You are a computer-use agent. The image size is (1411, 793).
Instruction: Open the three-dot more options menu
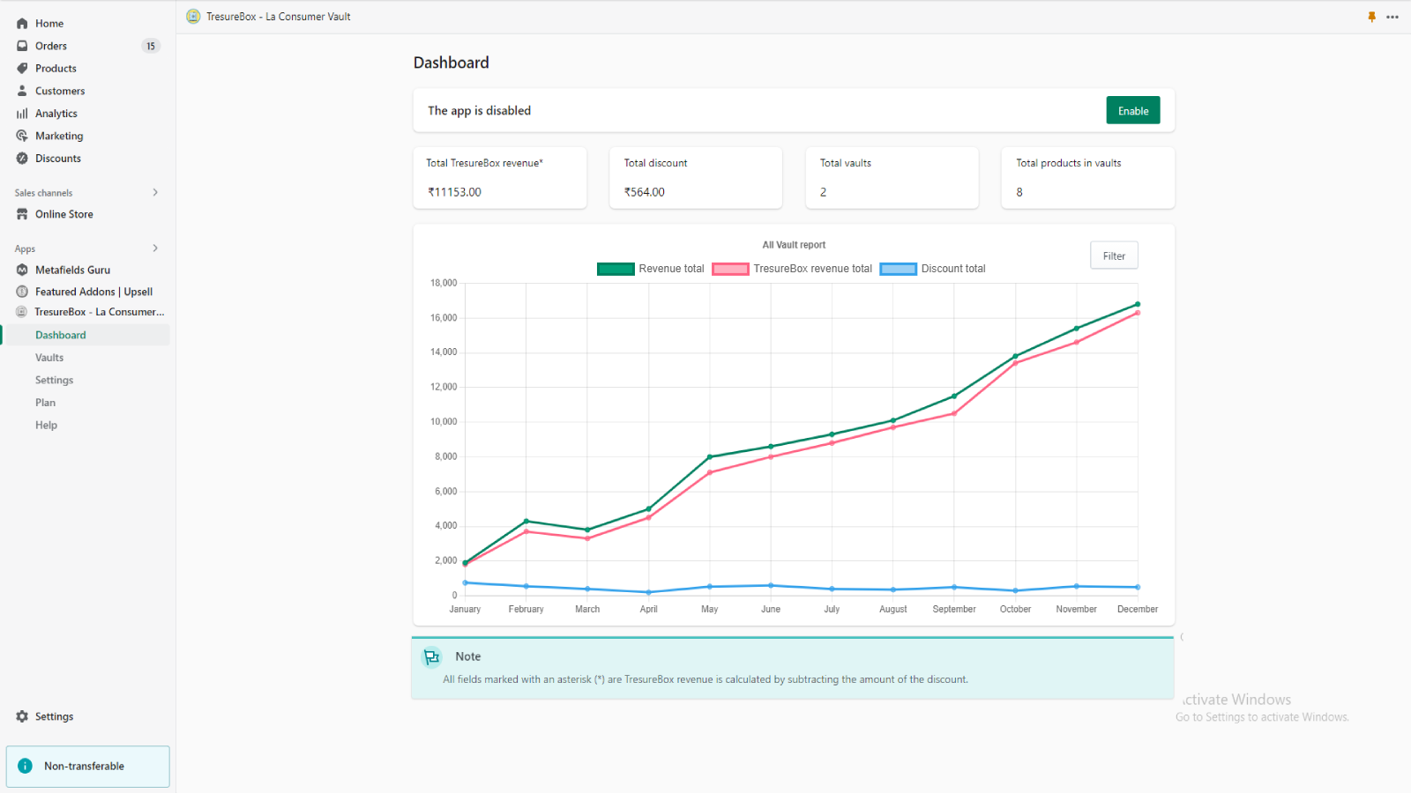pos(1392,17)
